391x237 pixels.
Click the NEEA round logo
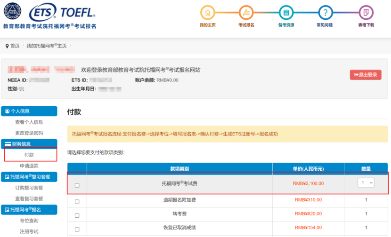pos(12,11)
